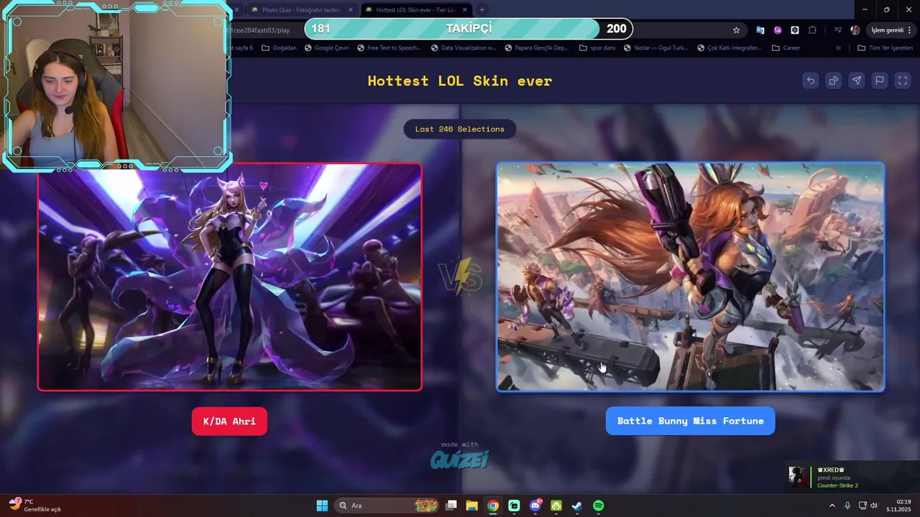Choose the K/DA Ahri button

tap(229, 421)
